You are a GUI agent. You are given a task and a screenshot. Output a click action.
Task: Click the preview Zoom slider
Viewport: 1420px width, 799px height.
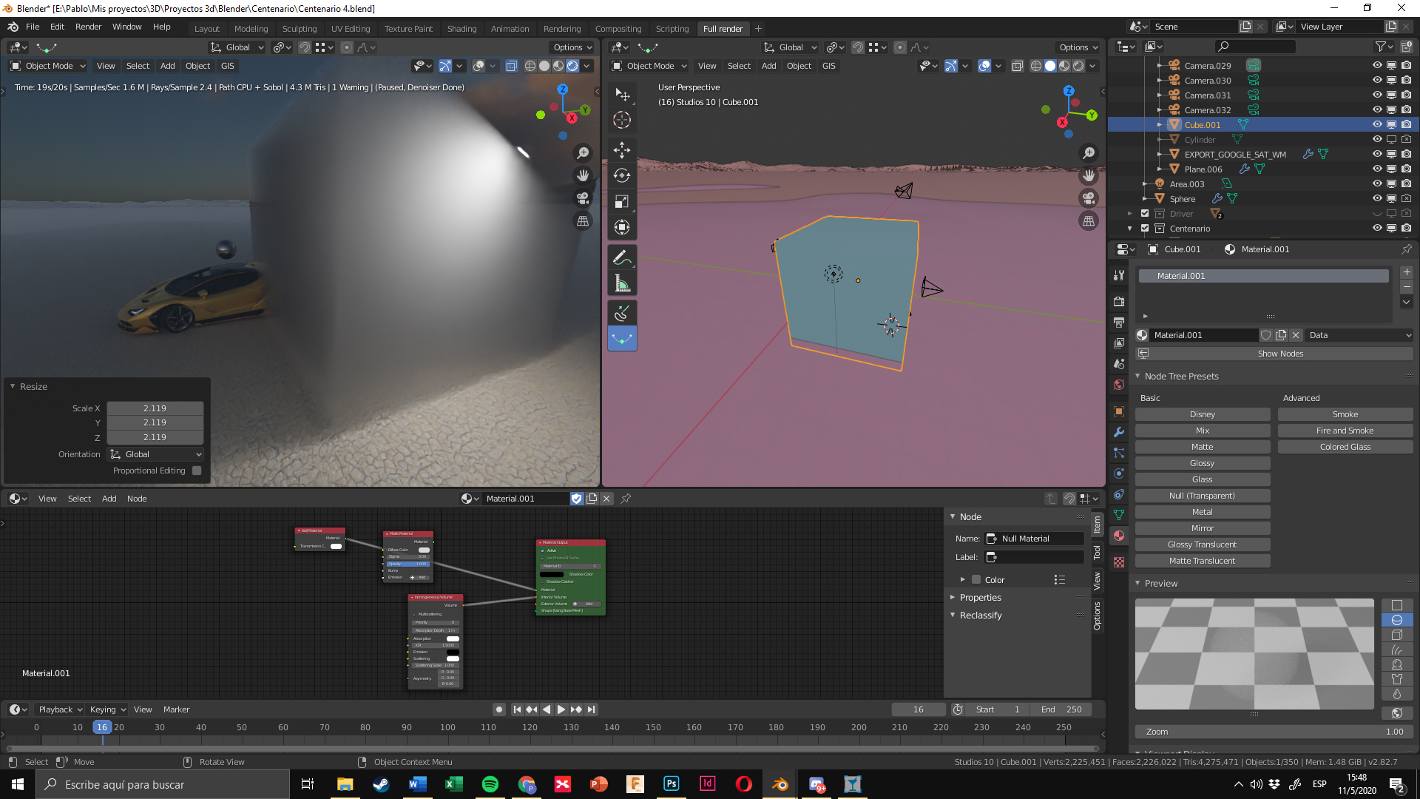pos(1274,732)
